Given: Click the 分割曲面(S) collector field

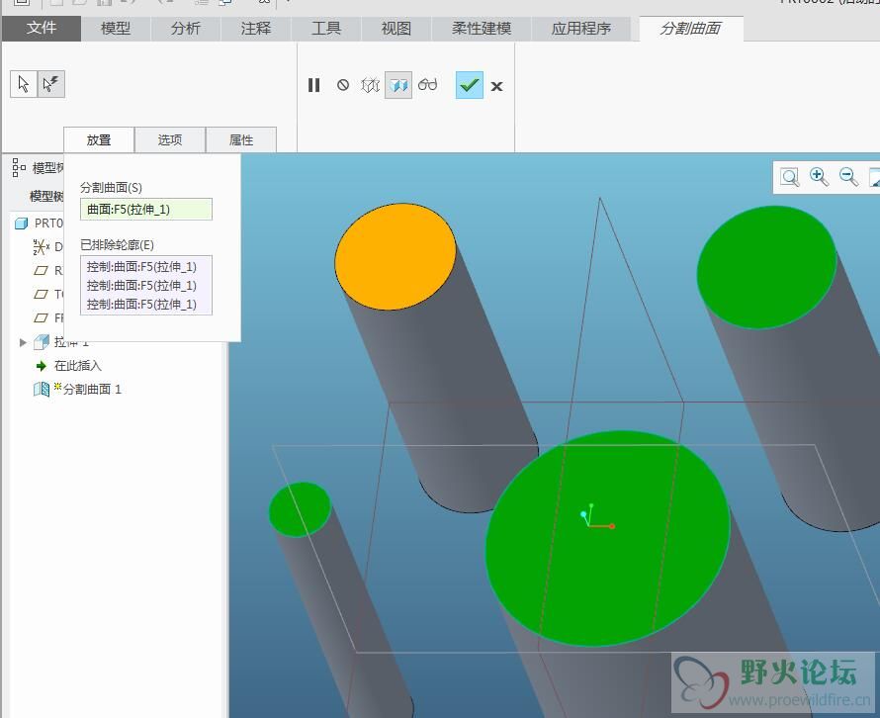Looking at the screenshot, I should tap(145, 210).
